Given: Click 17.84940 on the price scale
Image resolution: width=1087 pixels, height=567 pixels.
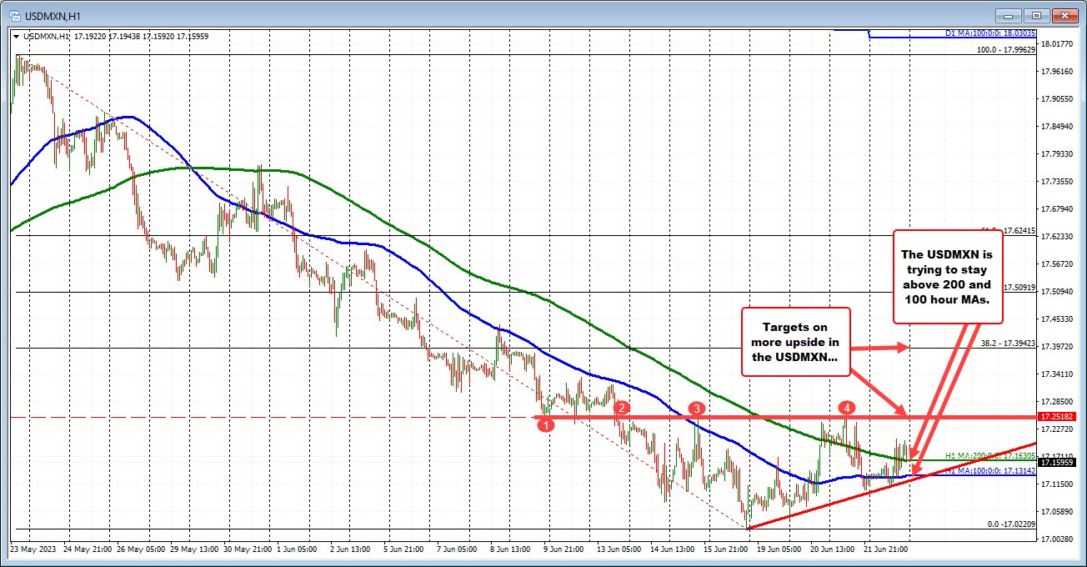Looking at the screenshot, I should click(1058, 127).
